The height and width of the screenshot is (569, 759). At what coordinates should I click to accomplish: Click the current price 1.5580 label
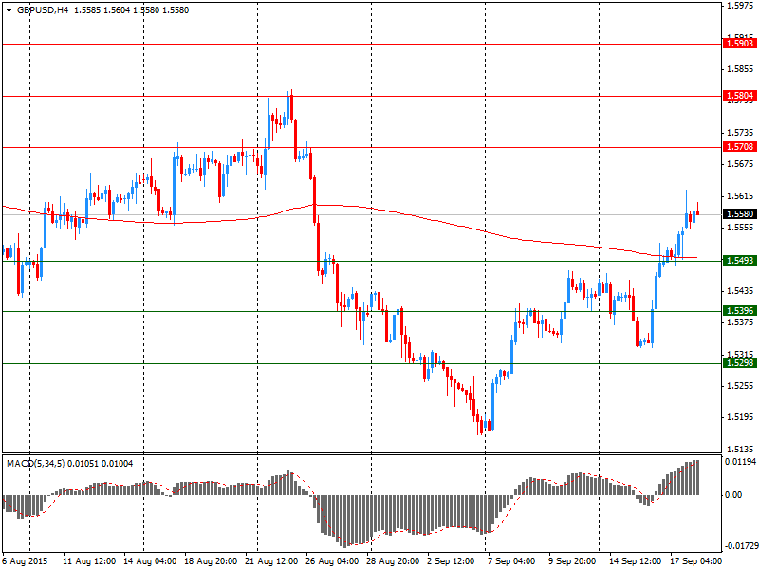tap(740, 214)
